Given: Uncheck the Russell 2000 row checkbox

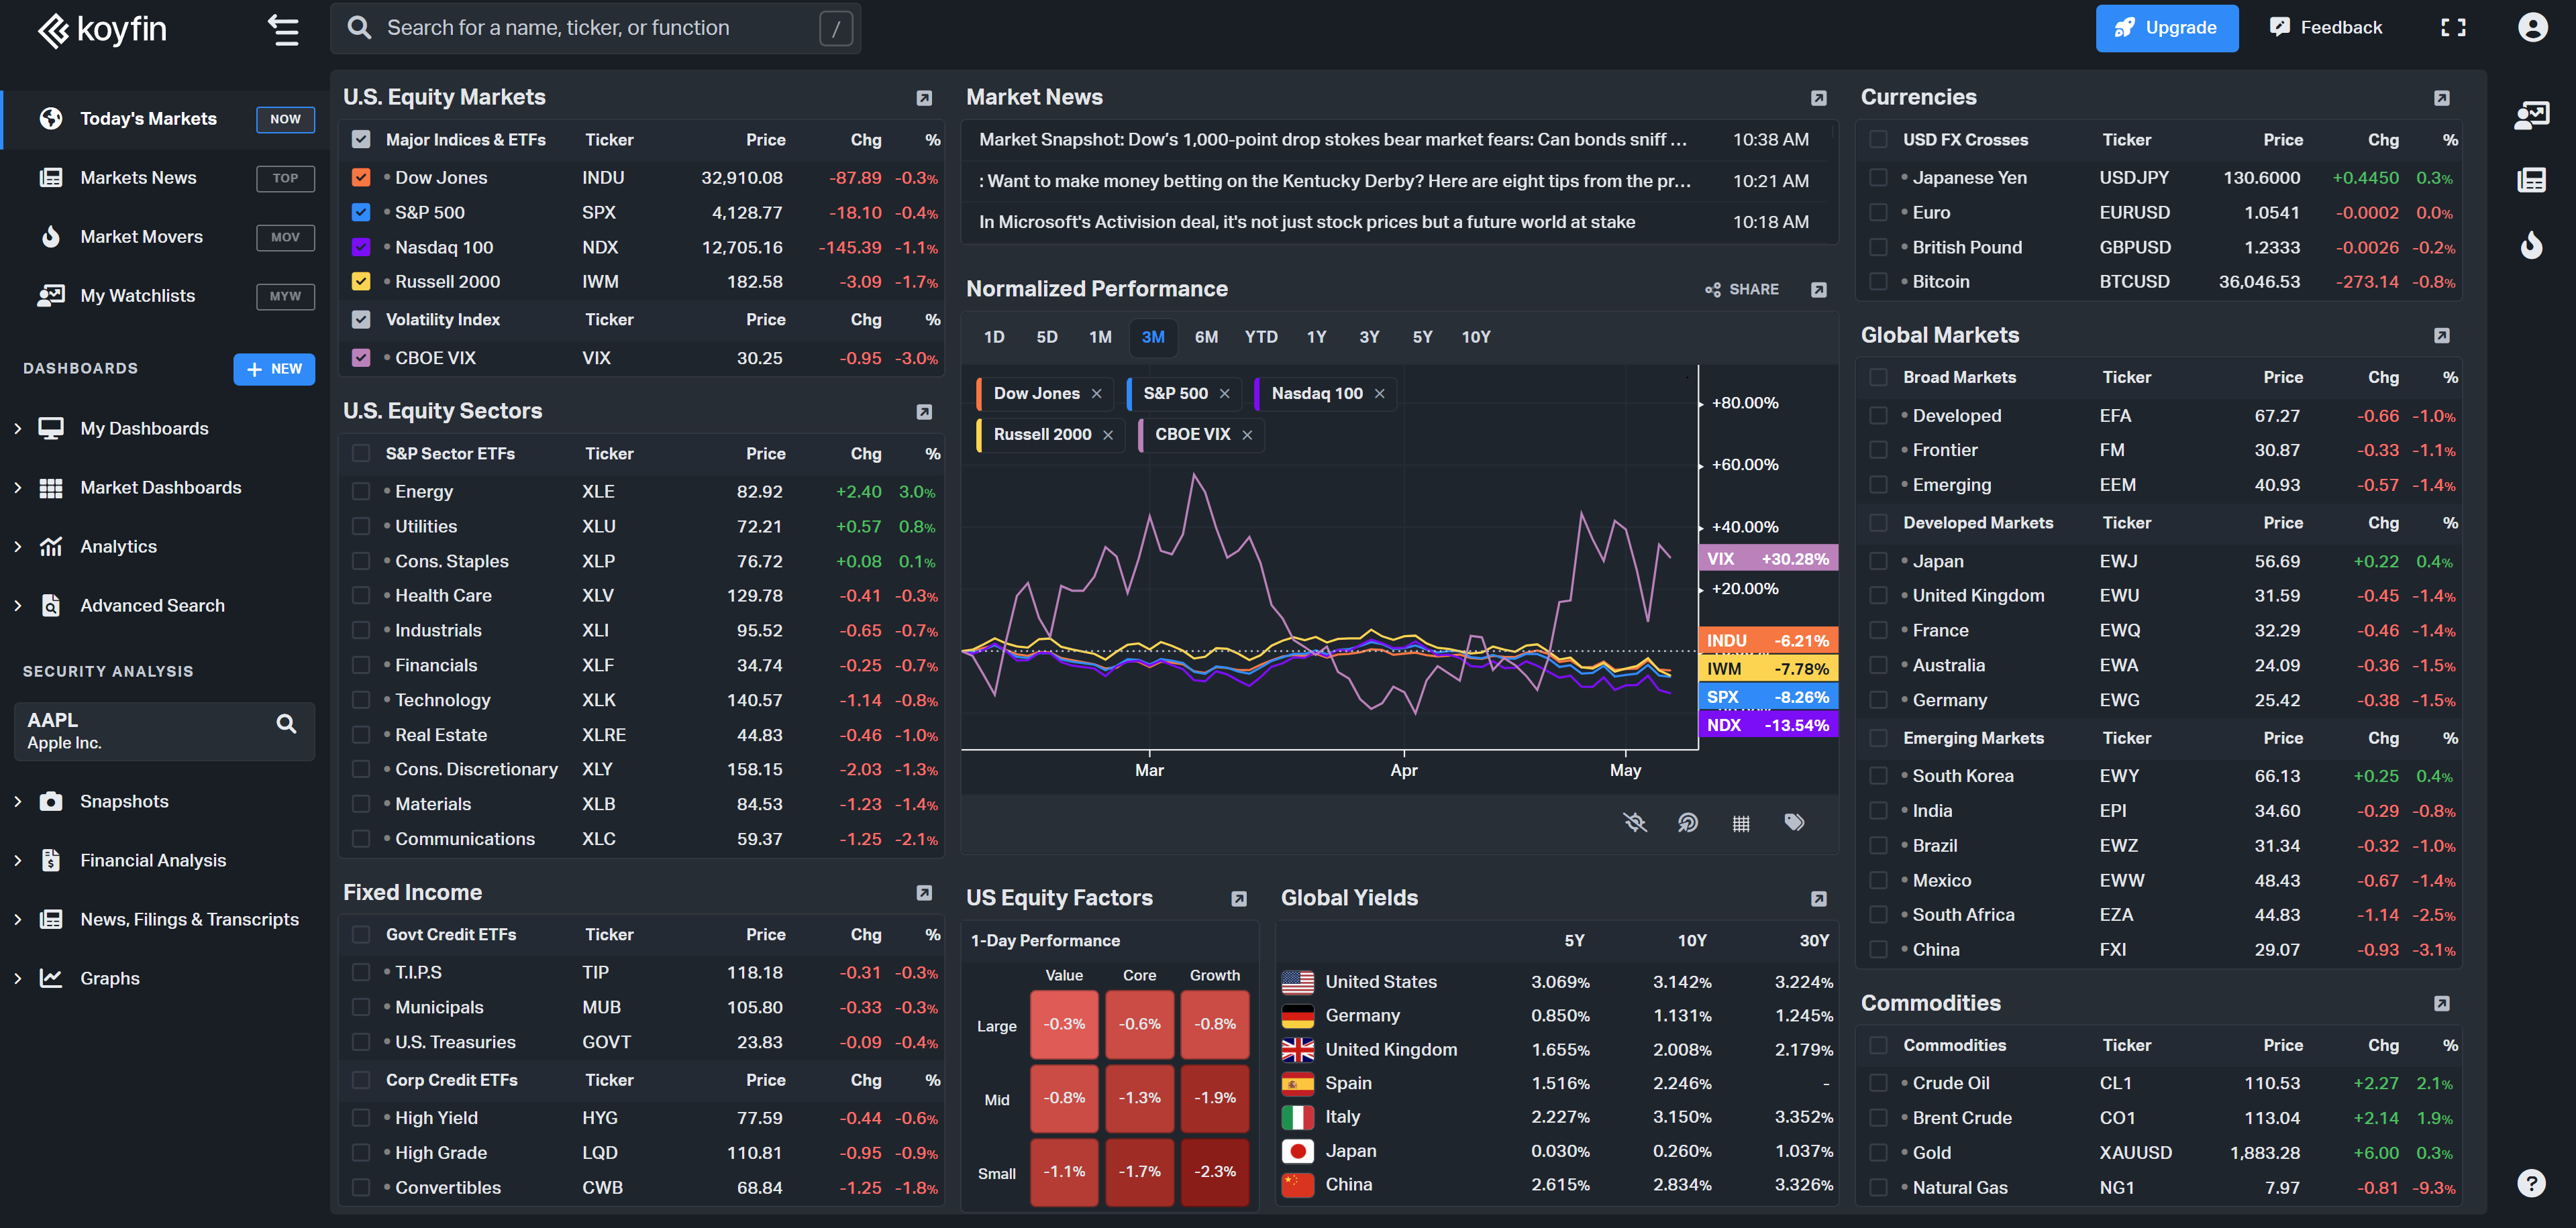Looking at the screenshot, I should click(x=361, y=282).
